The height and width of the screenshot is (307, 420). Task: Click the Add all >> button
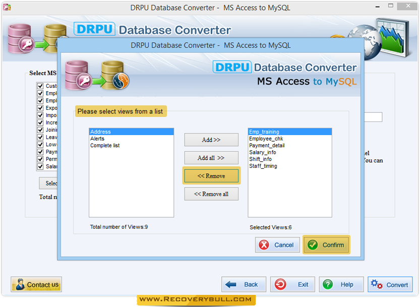pyautogui.click(x=211, y=158)
